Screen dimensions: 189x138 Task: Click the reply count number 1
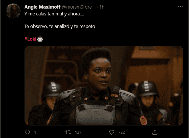click(35, 133)
